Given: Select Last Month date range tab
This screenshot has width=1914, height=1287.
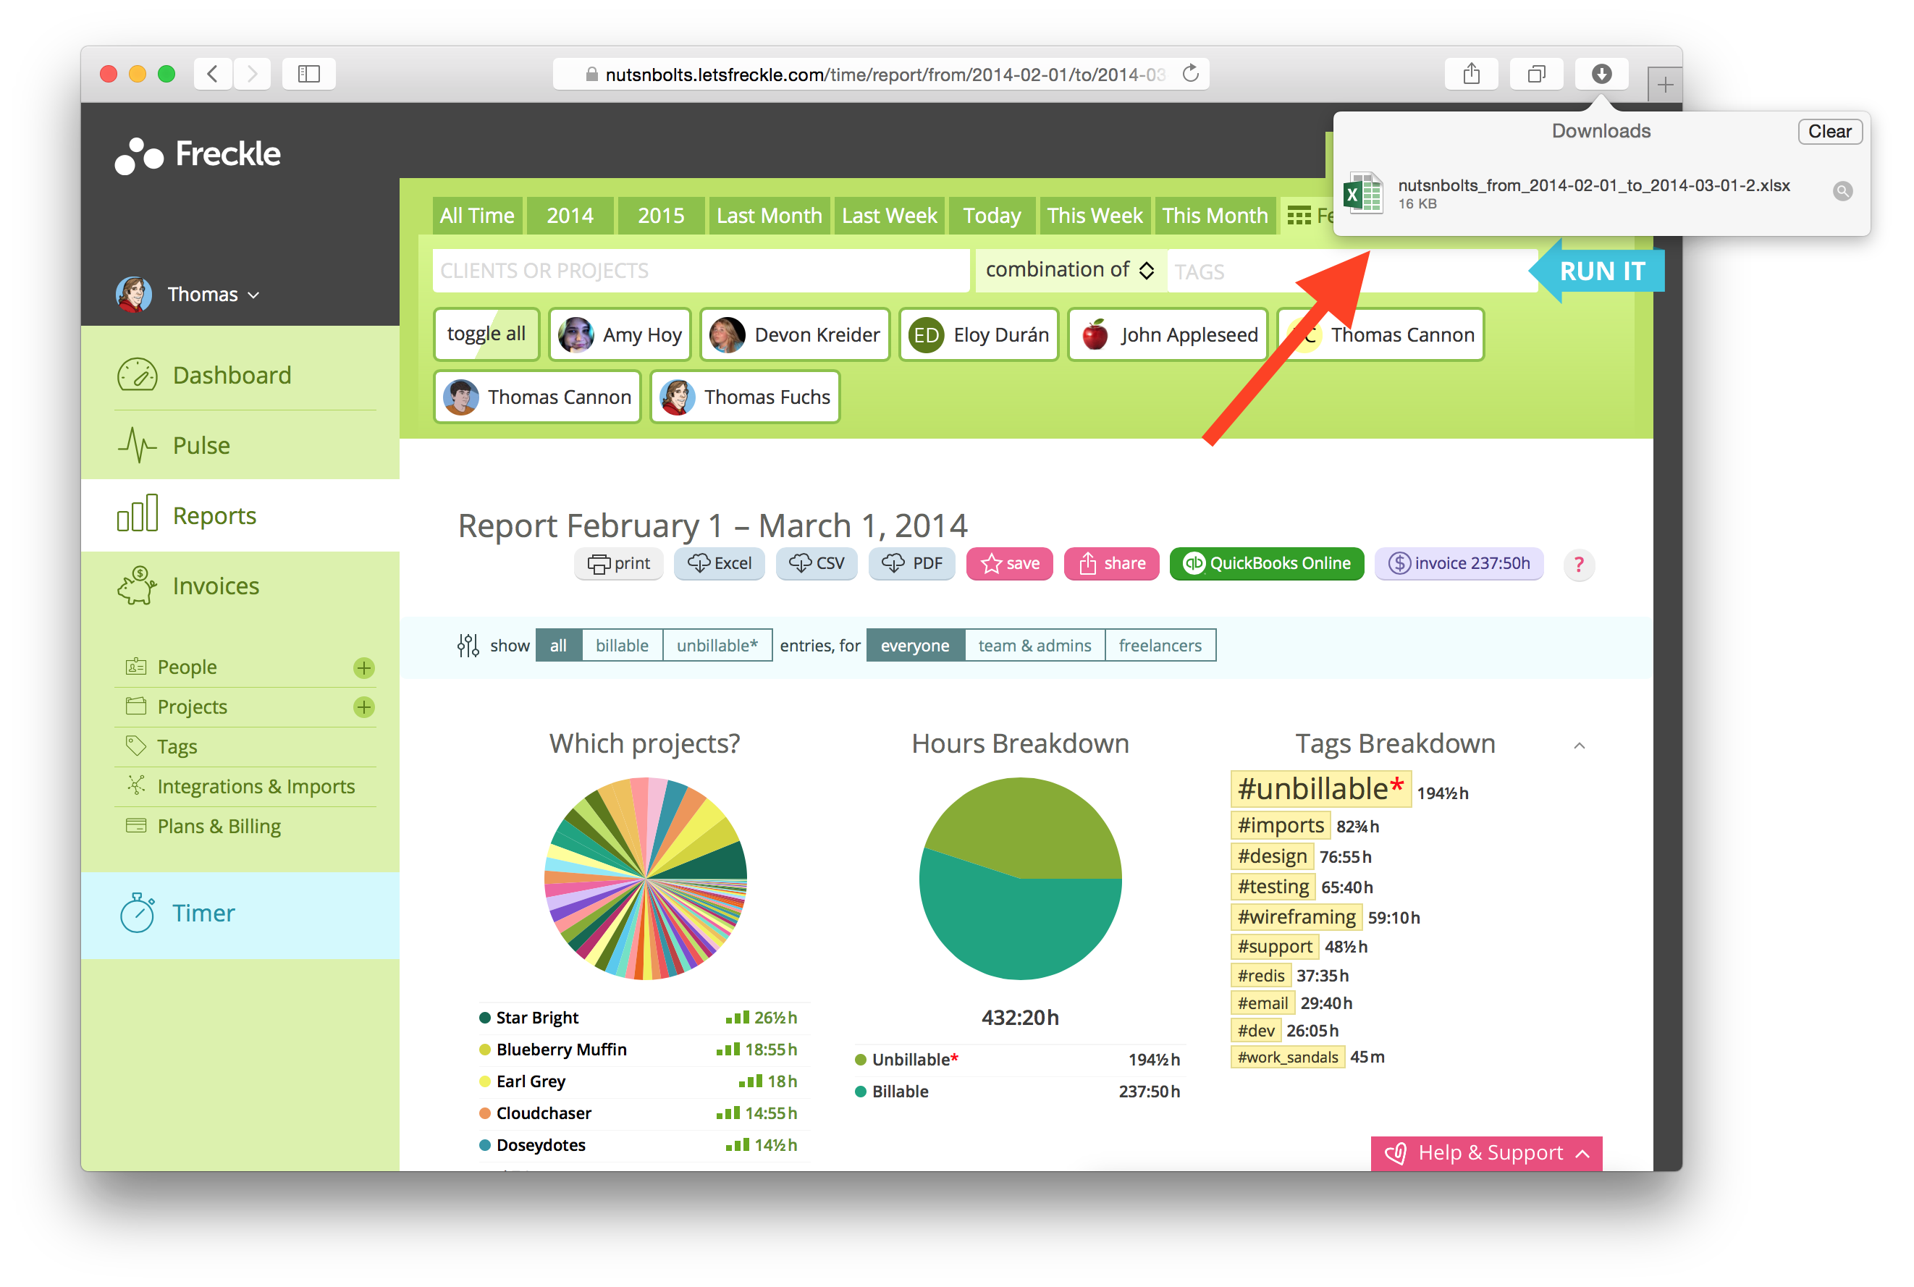Looking at the screenshot, I should pos(768,216).
